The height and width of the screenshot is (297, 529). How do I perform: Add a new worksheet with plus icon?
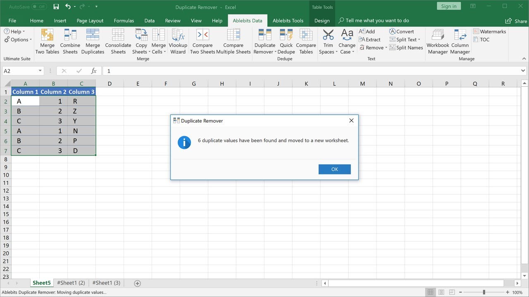138,283
